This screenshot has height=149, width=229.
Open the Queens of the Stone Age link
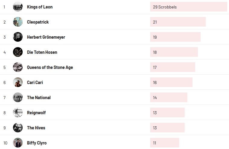pyautogui.click(x=50, y=67)
